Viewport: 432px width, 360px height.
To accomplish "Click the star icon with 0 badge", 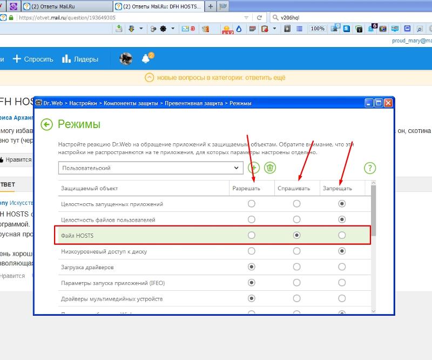I will coord(335,28).
